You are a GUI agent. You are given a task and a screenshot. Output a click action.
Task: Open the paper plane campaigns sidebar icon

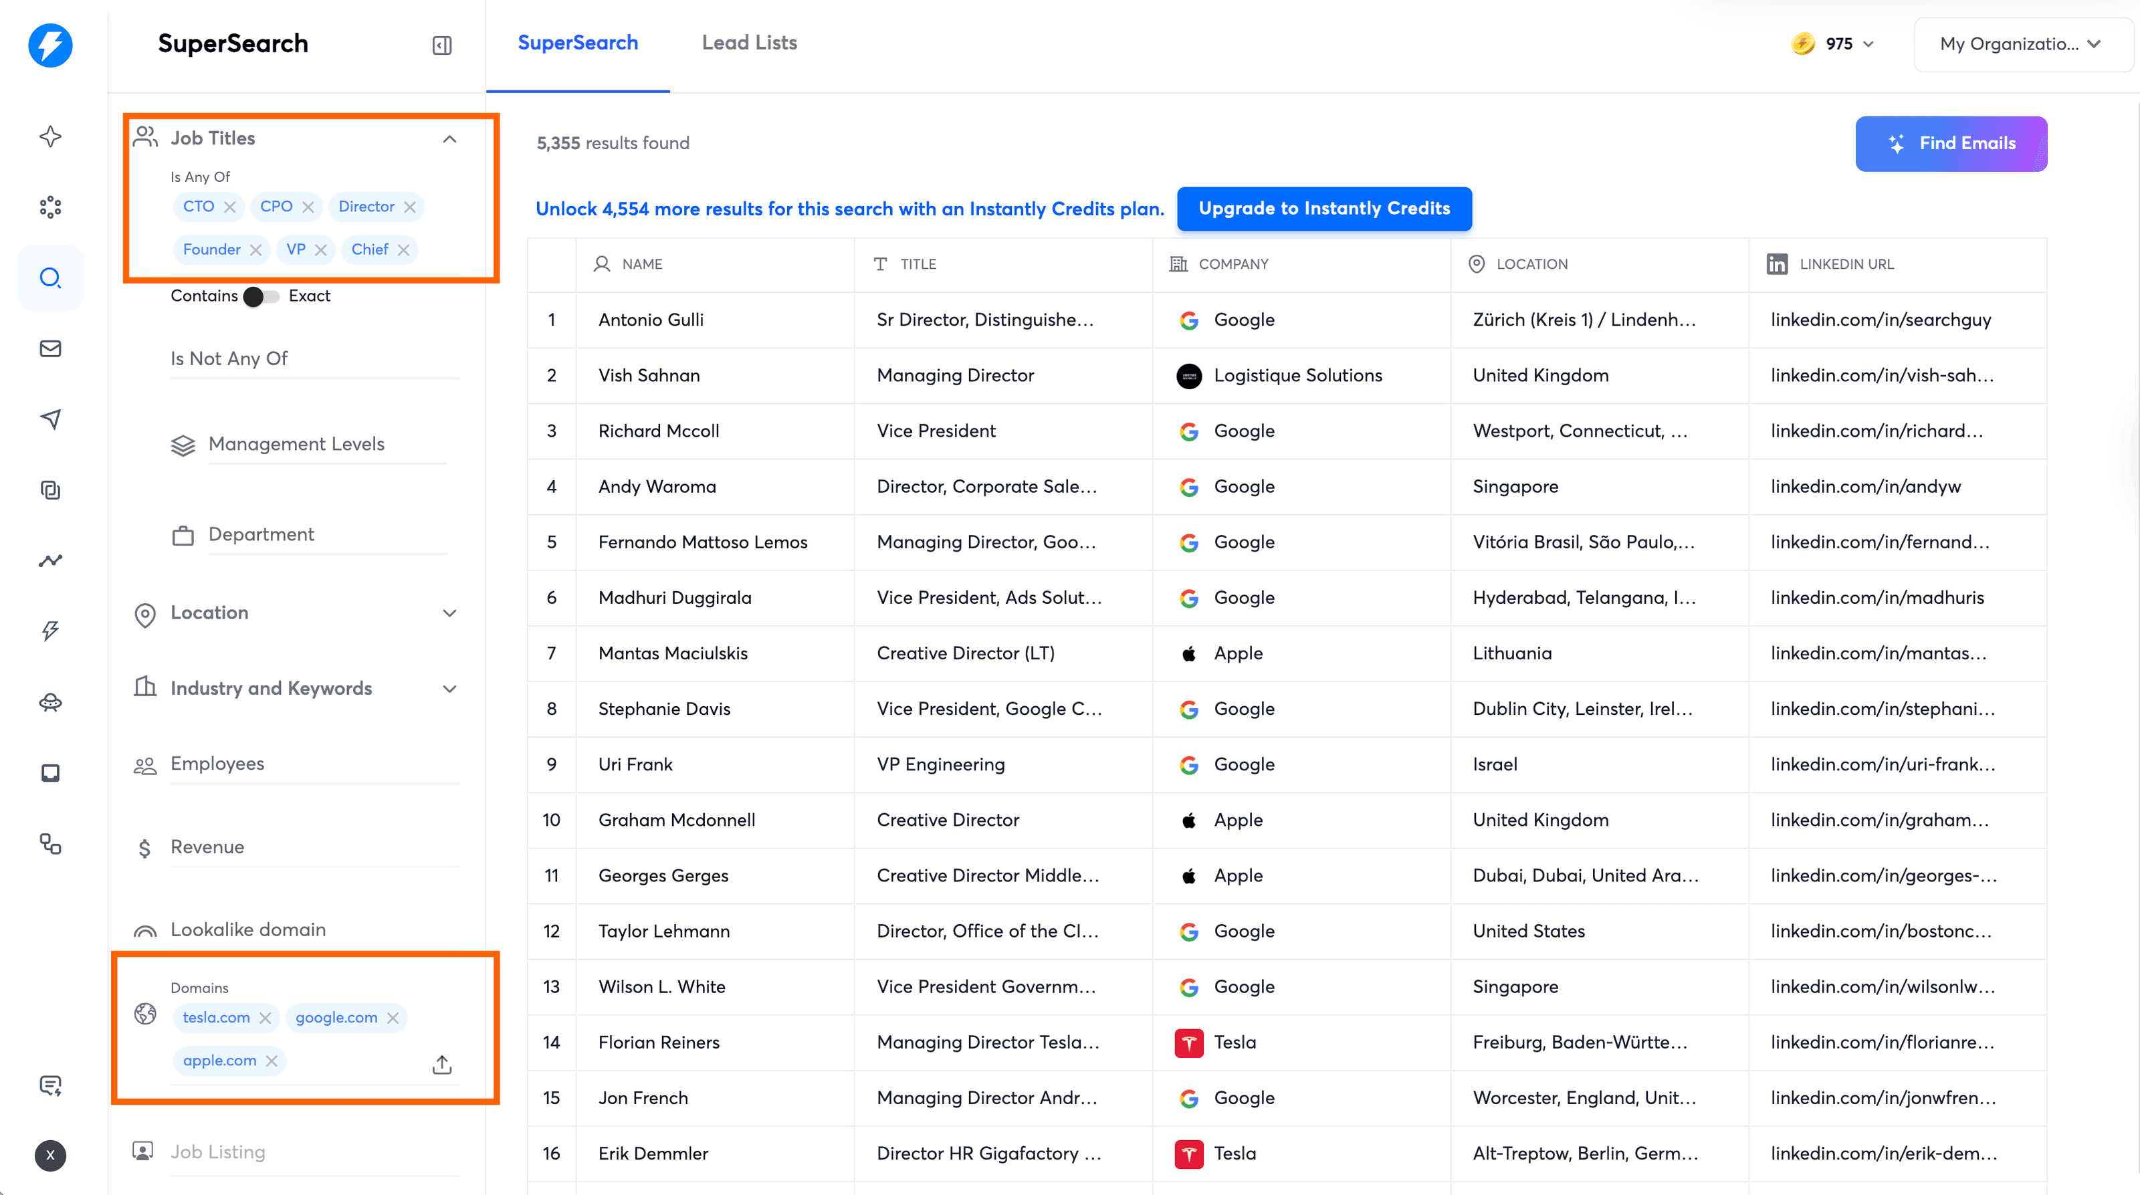(x=51, y=419)
